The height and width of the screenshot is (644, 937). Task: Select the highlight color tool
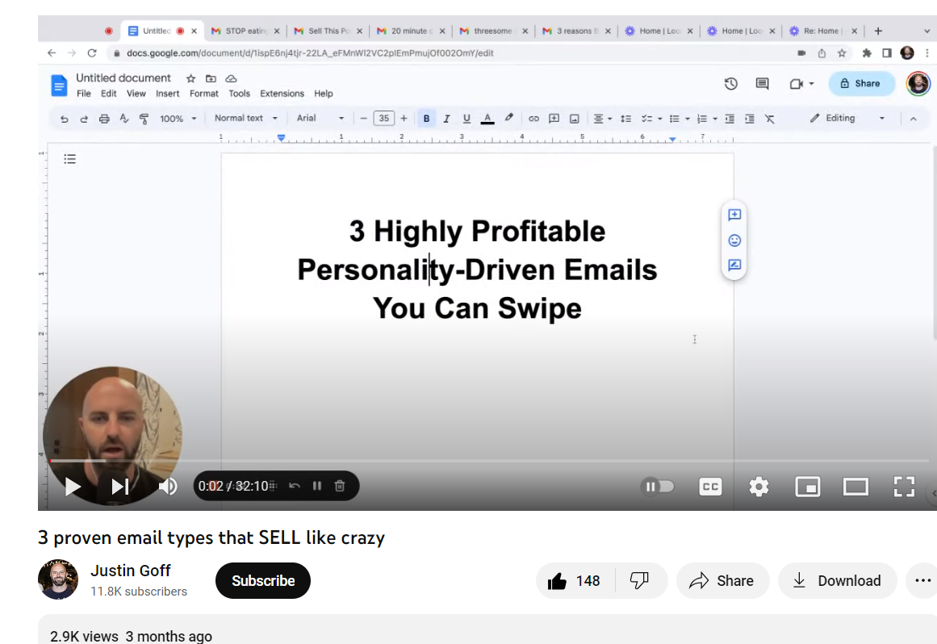pyautogui.click(x=508, y=118)
